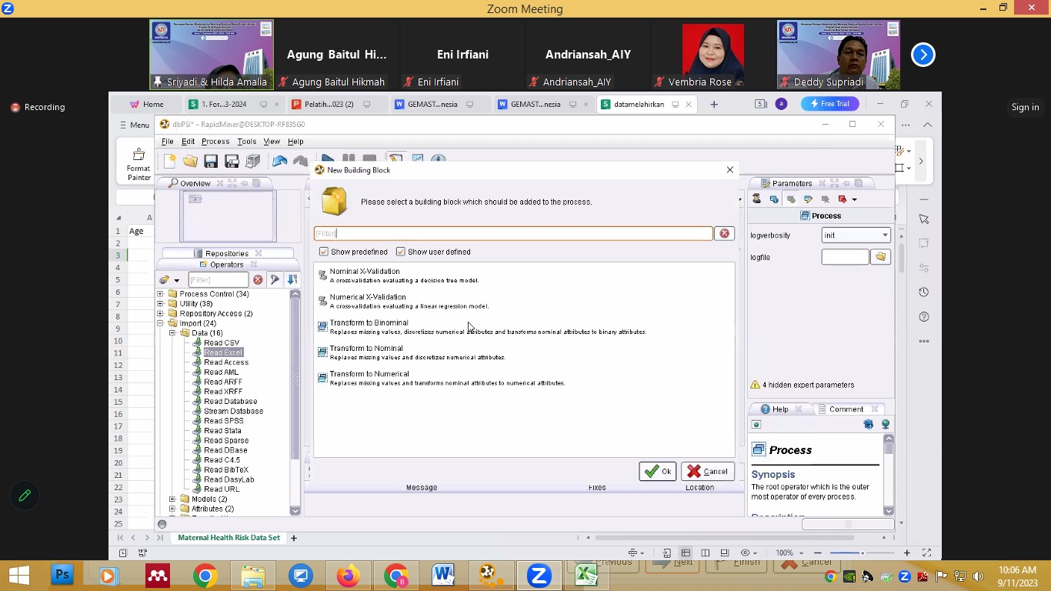Click the logfile text field
1051x591 pixels.
pyautogui.click(x=845, y=257)
